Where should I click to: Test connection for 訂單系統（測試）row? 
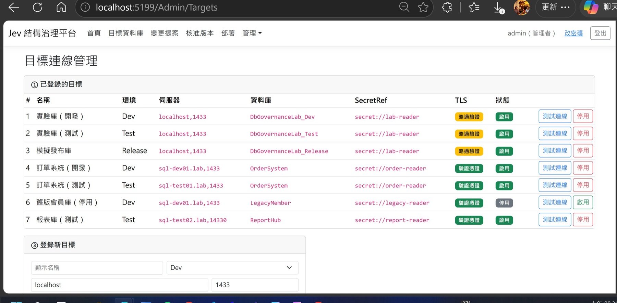pos(555,185)
